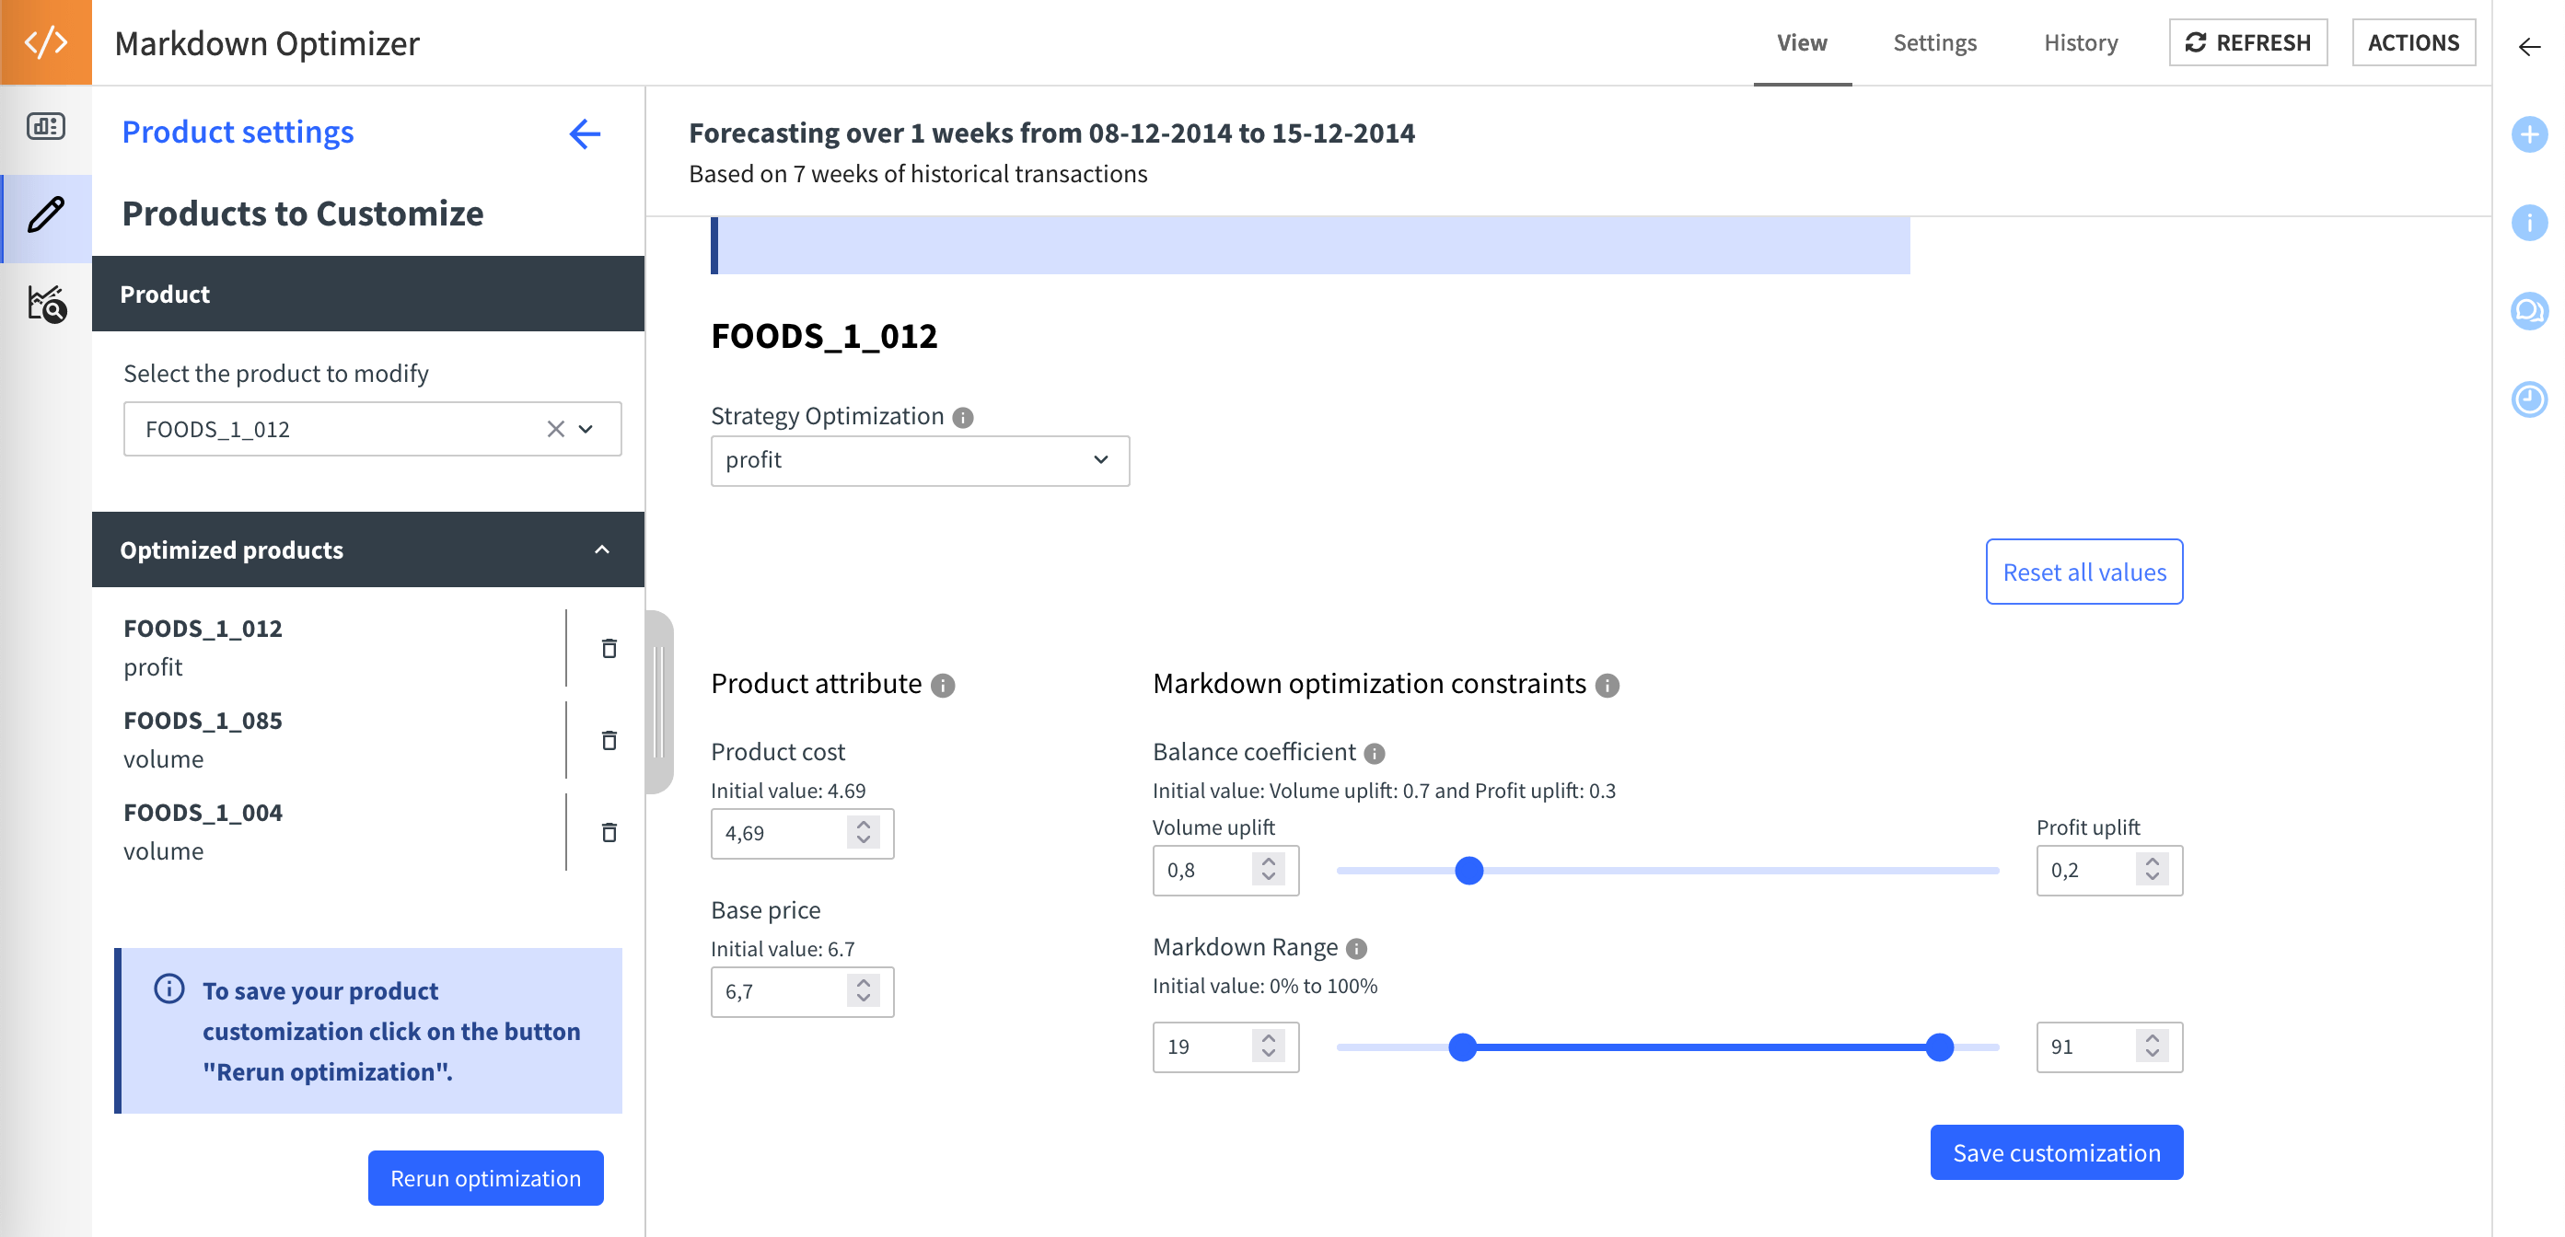Screen dimensions: 2565x1237
Task: Increment the Product cost stepper value
Action: 864,824
